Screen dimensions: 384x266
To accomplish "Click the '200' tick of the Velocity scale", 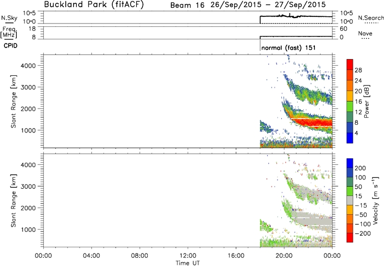I will point(360,168).
